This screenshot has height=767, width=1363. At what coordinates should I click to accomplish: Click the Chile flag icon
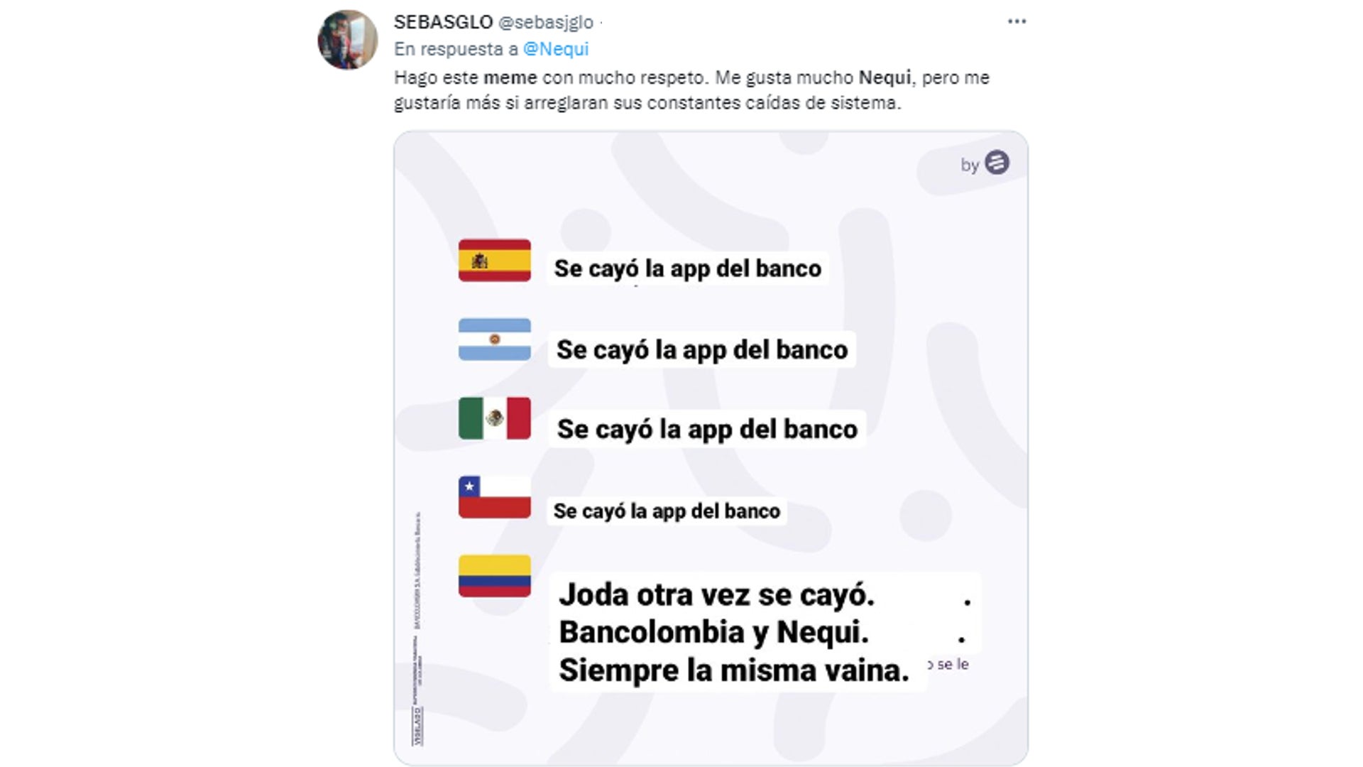(494, 497)
